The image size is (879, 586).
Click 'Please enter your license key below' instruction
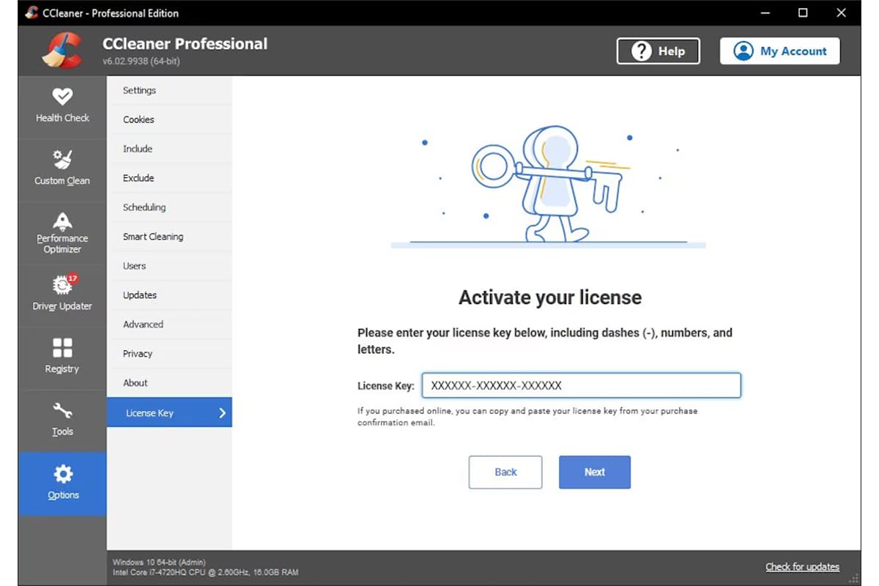click(545, 341)
